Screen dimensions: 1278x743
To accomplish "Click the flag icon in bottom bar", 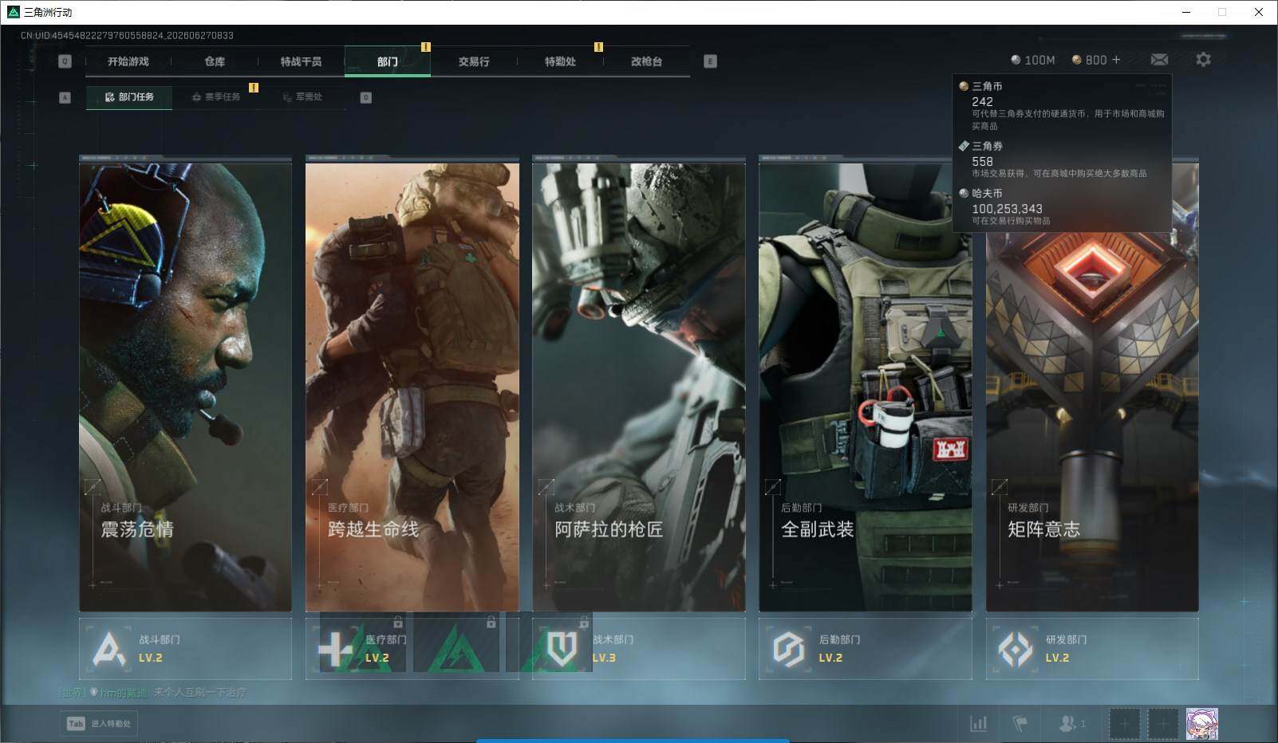I will 1020,724.
